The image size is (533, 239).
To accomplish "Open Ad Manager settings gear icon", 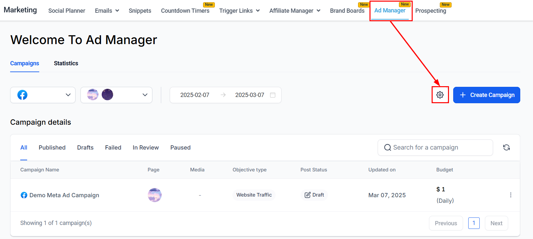I will point(440,95).
